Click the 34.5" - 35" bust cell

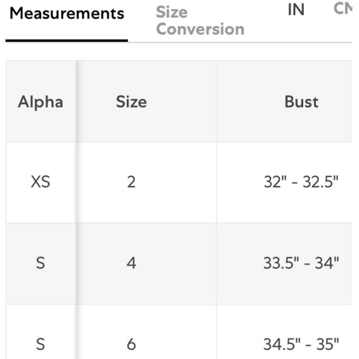pyautogui.click(x=301, y=344)
